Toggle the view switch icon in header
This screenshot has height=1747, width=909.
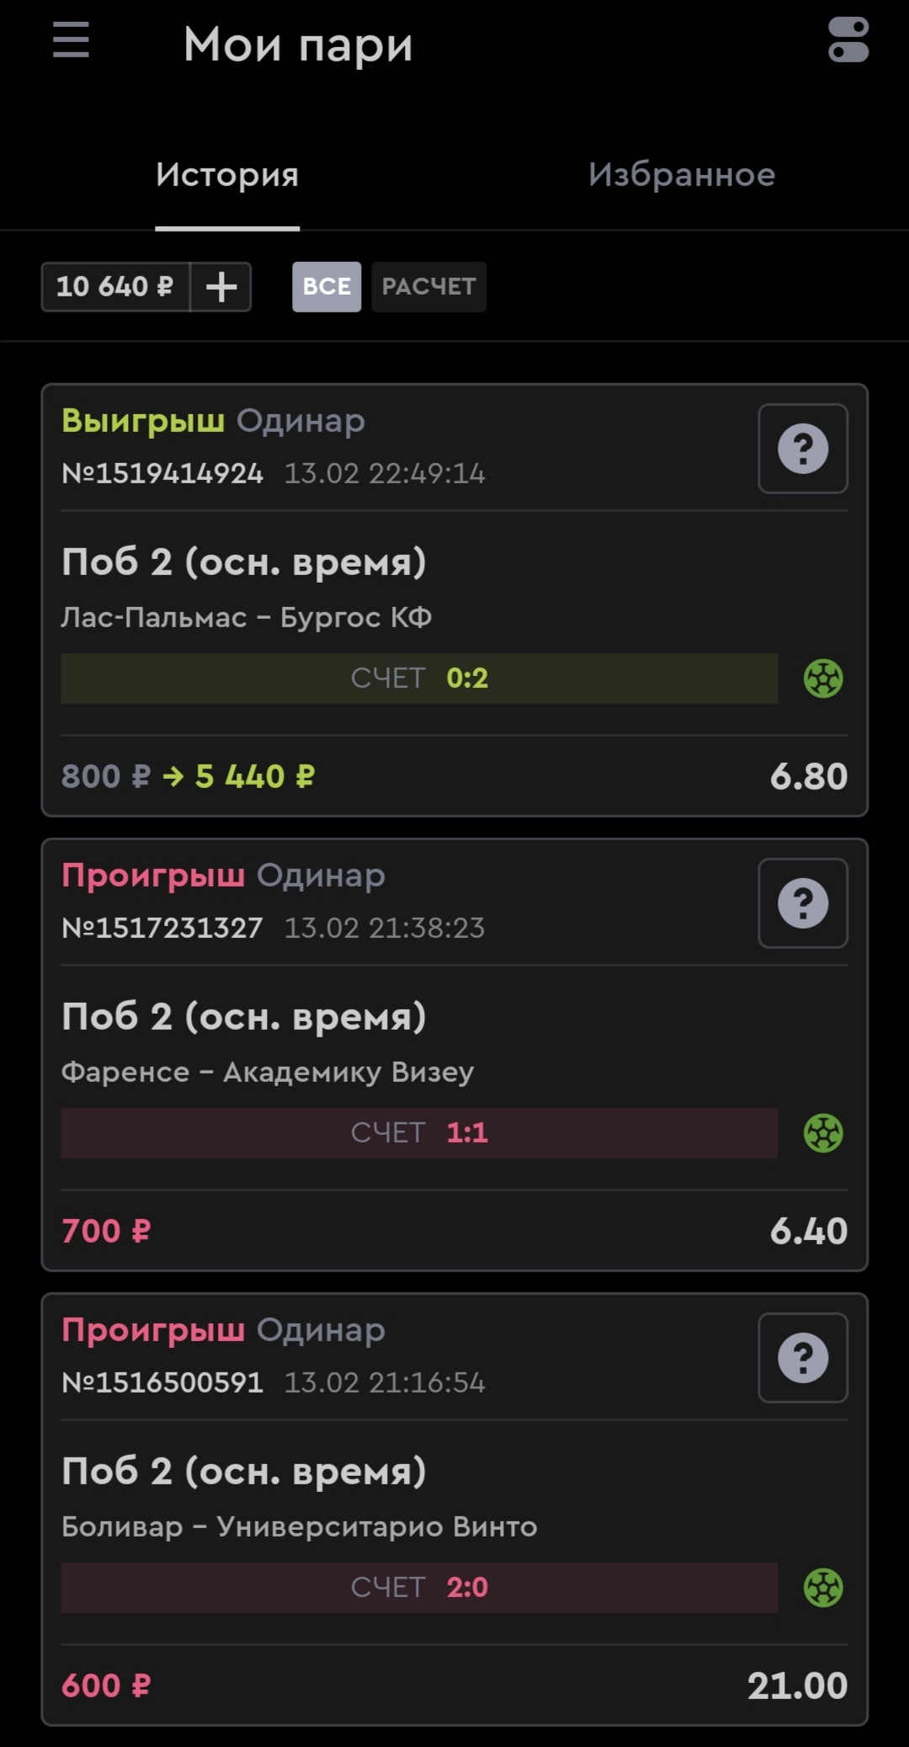point(848,40)
